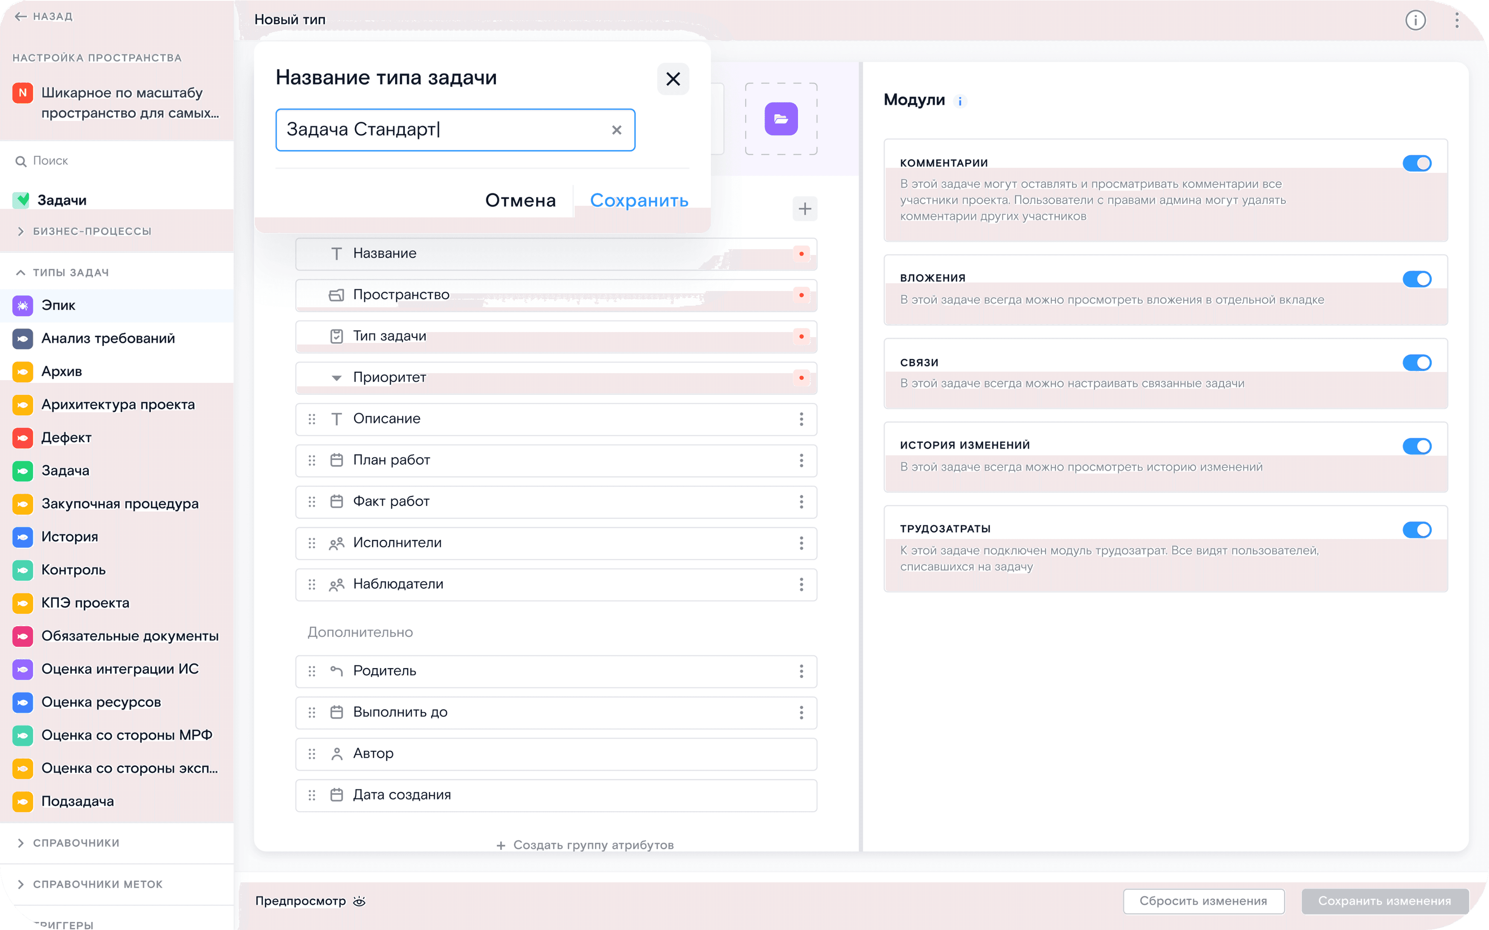The height and width of the screenshot is (930, 1489).
Task: Click Сохранить изменения button
Action: coord(1384,901)
